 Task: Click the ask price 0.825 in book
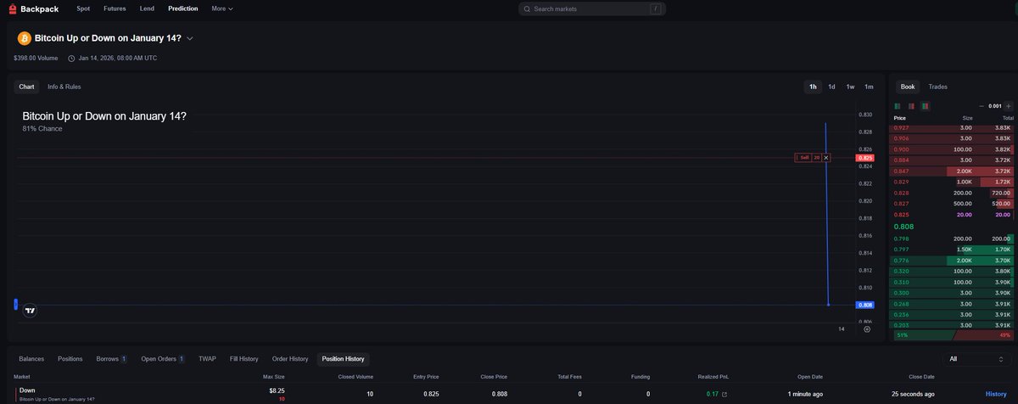901,216
